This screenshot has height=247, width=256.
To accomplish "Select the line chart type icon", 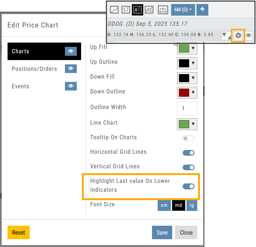I will pyautogui.click(x=114, y=10).
